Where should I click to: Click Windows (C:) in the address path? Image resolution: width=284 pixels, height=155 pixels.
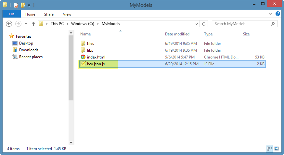(83, 24)
